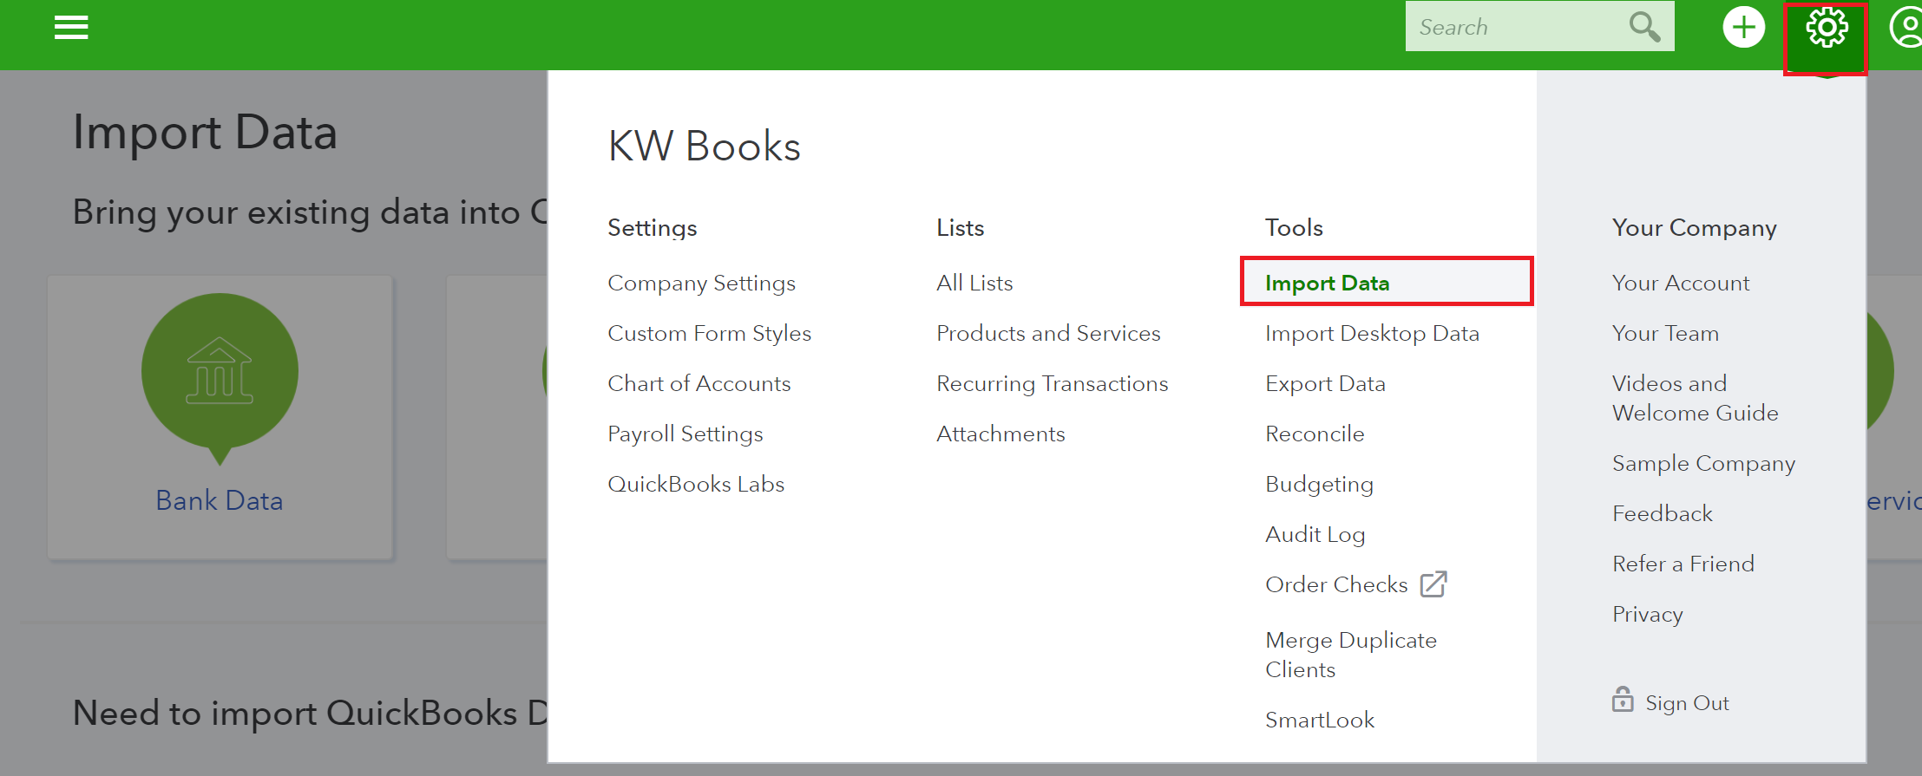Click the magnifier search icon
This screenshot has width=1922, height=776.
tap(1644, 27)
